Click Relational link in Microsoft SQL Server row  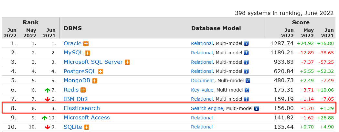(202, 62)
